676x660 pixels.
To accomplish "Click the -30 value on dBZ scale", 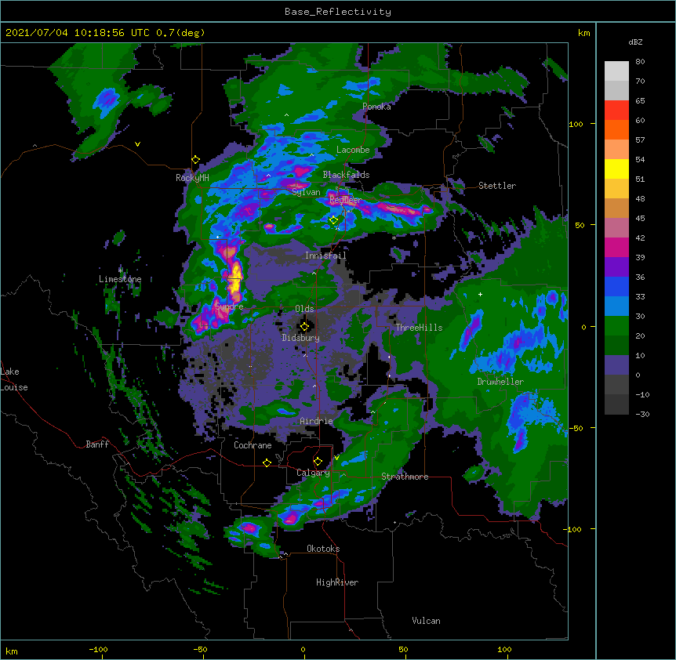I will (x=642, y=414).
